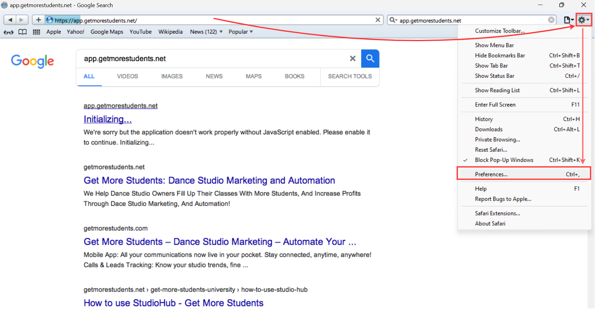Expand the Popular bookmarks folder
Screen dimensions: 595x309
(x=240, y=32)
